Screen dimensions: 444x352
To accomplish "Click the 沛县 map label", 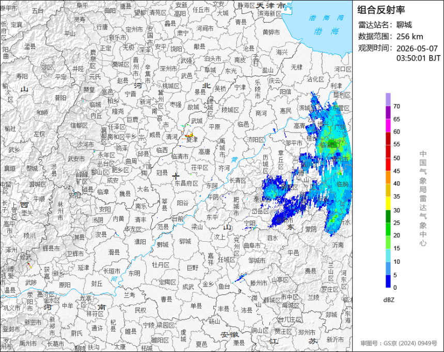I will [x=246, y=310].
